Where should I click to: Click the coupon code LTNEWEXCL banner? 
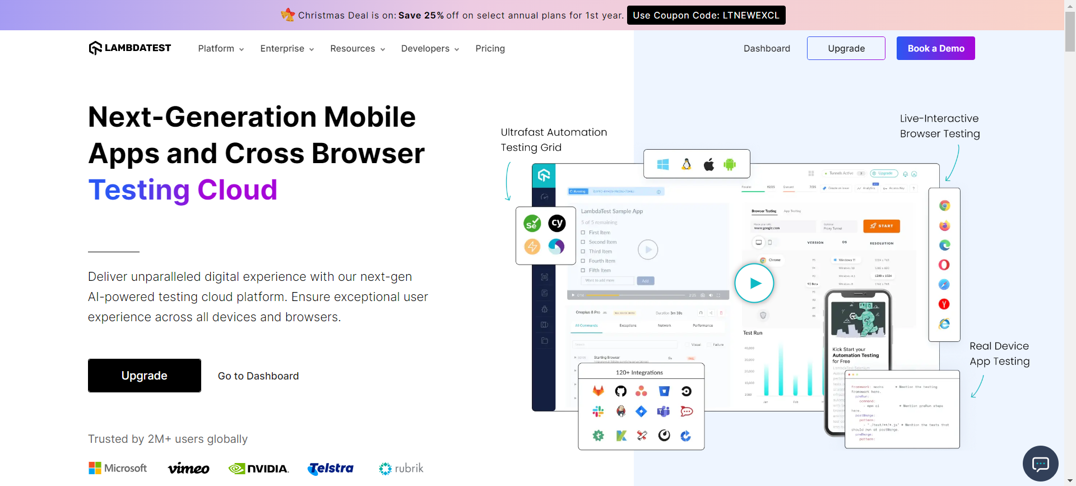(x=706, y=15)
